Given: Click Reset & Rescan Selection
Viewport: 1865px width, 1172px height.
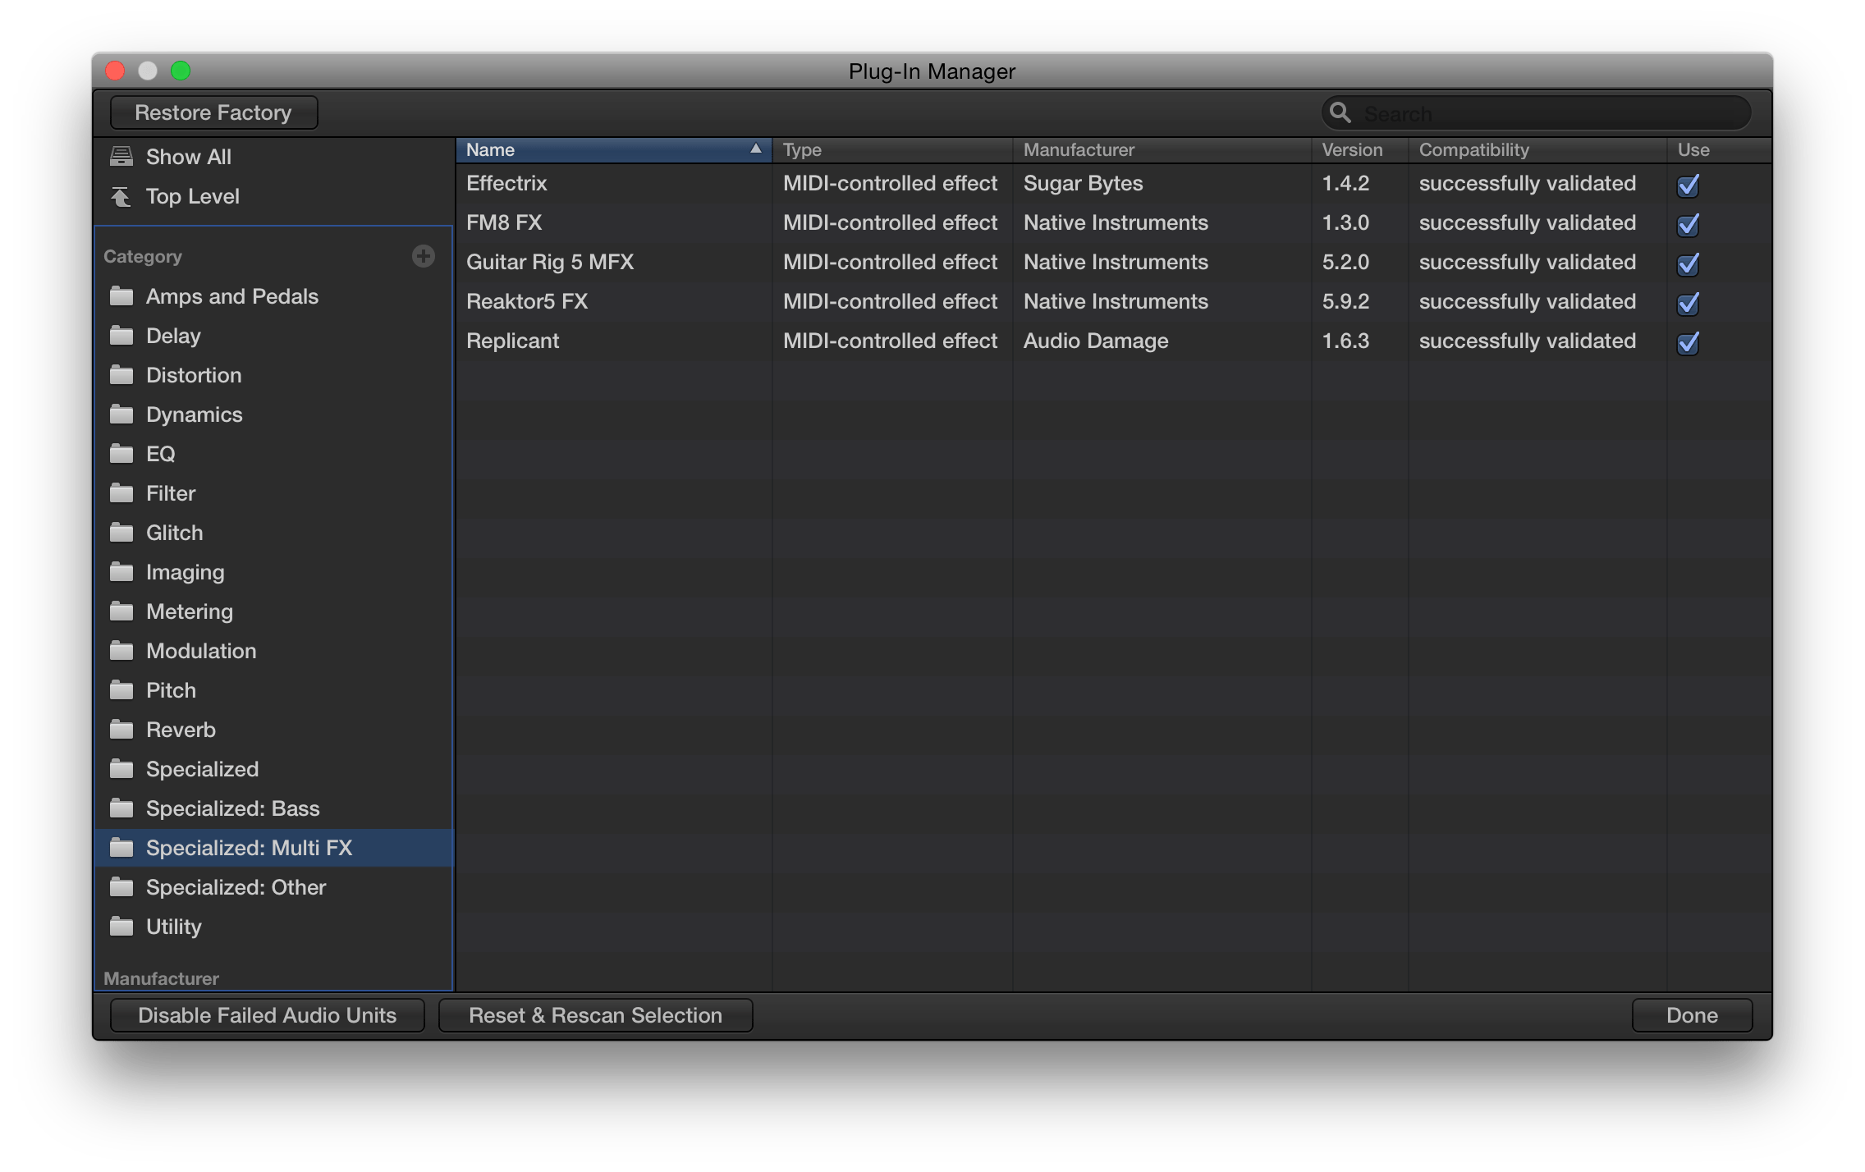Looking at the screenshot, I should point(596,1015).
